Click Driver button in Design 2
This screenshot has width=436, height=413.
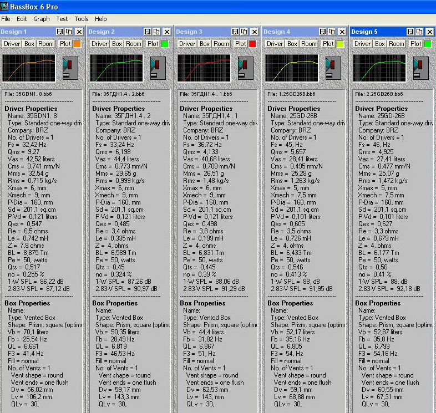(99, 44)
